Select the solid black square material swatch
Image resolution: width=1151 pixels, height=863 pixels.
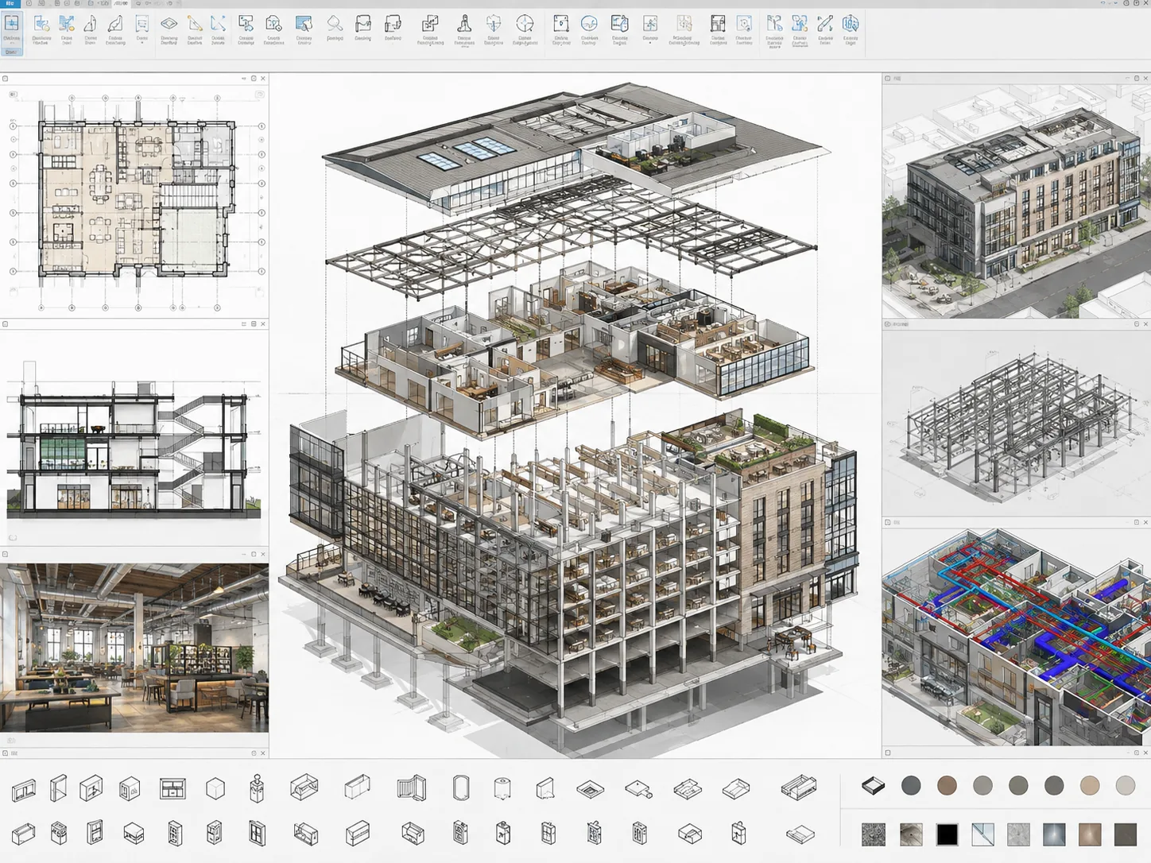point(947,834)
